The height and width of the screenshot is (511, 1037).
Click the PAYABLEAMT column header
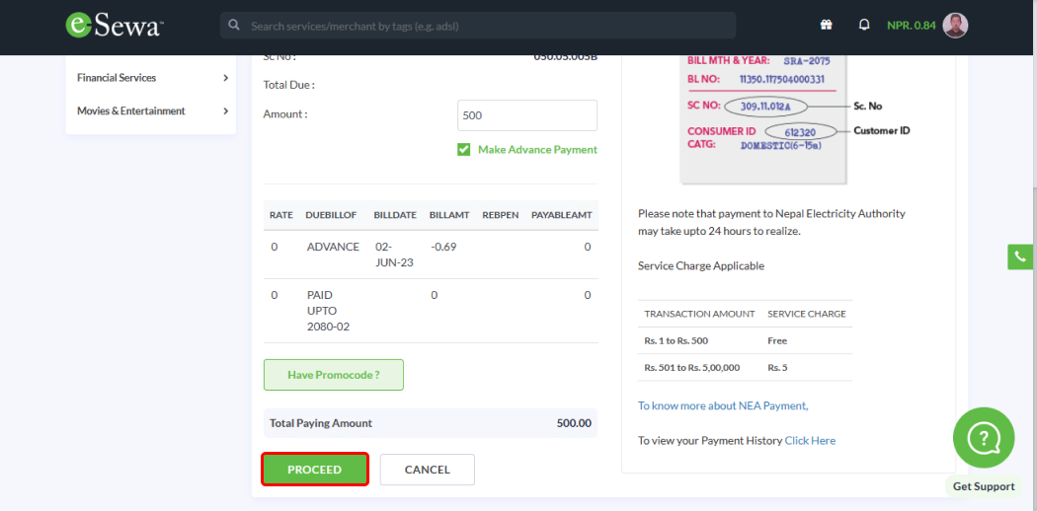tap(561, 215)
